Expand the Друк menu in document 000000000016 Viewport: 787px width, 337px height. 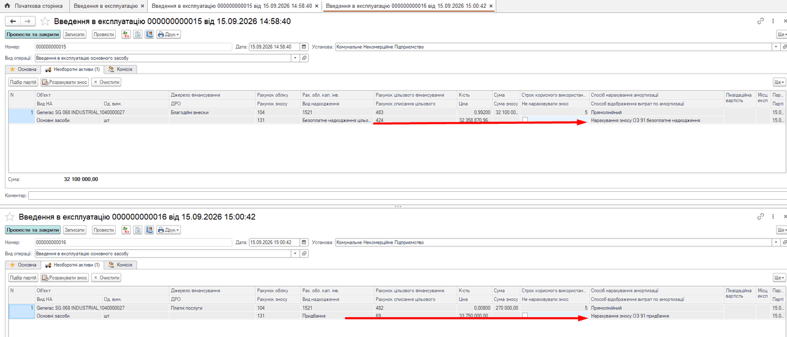tap(168, 230)
